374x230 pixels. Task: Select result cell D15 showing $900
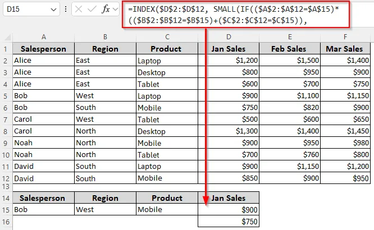229,209
